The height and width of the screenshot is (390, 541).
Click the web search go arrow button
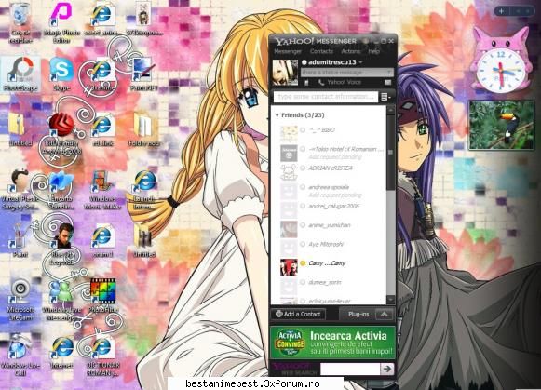click(387, 369)
